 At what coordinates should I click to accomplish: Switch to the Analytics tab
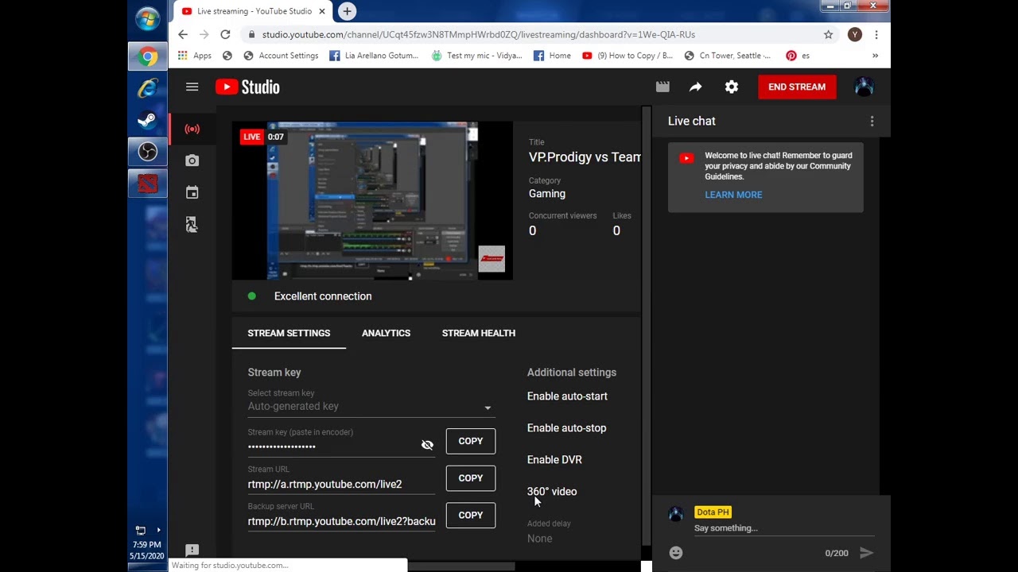click(x=386, y=333)
